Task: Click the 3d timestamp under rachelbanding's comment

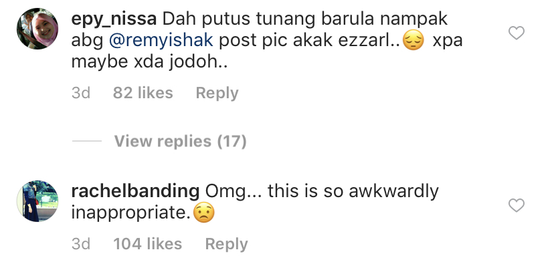Action: click(x=81, y=244)
